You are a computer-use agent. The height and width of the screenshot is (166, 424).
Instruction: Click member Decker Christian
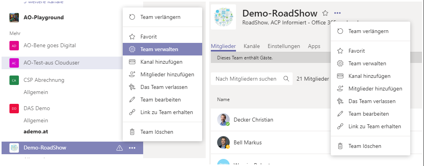point(253,120)
